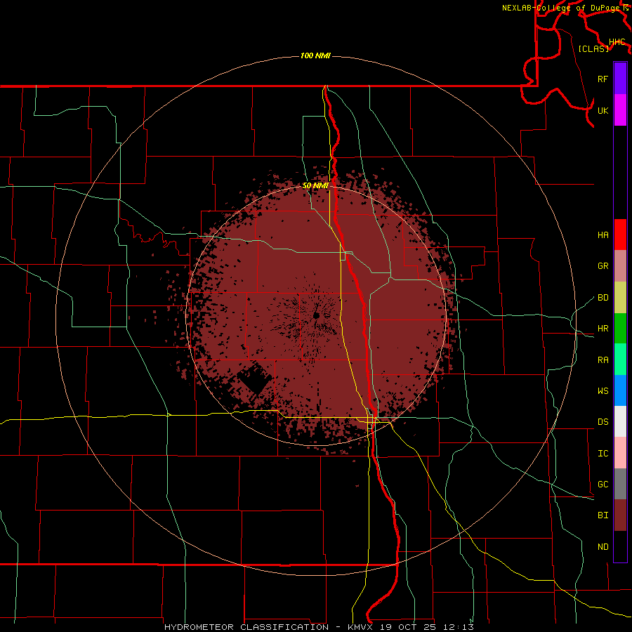Click the RA legend label

[x=603, y=360]
